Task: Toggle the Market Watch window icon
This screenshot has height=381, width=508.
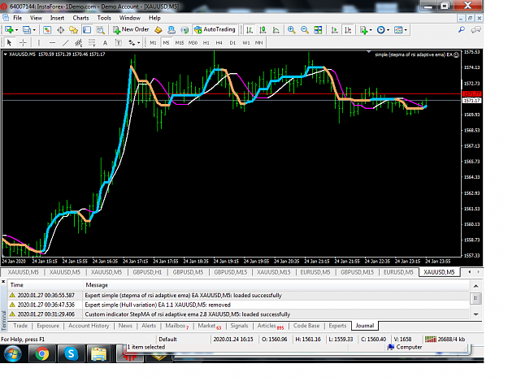Action: pos(47,30)
